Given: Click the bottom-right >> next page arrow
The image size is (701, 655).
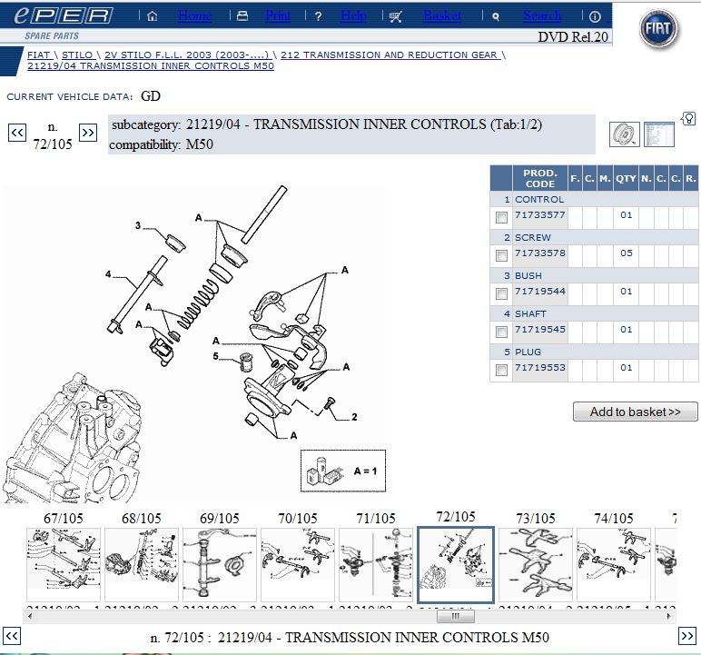Looking at the screenshot, I should (687, 636).
